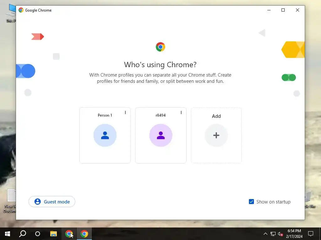The width and height of the screenshot is (321, 240).
Task: Open the network status tray icon
Action: click(273, 234)
